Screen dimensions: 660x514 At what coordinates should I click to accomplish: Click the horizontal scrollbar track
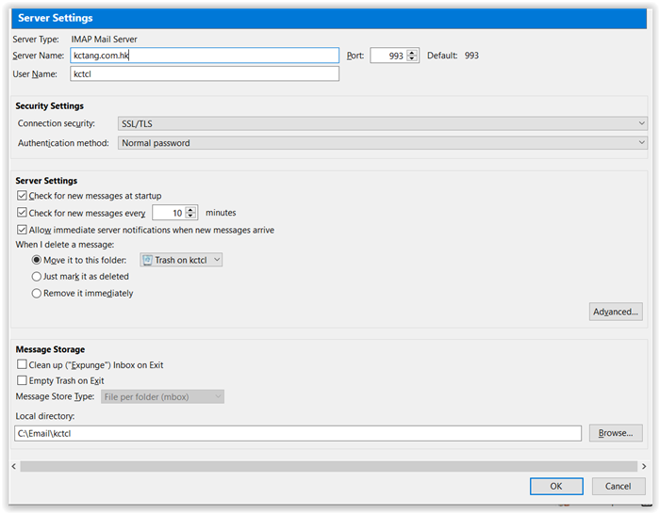[x=328, y=466]
